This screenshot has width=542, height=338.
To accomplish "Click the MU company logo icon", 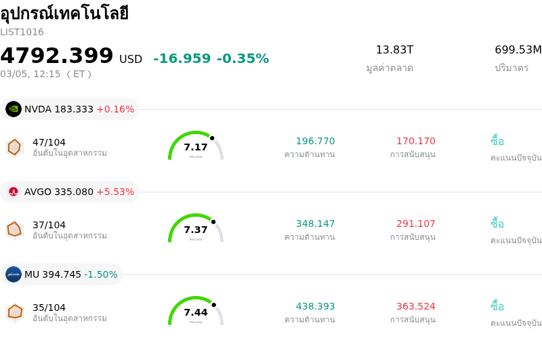I will (14, 274).
